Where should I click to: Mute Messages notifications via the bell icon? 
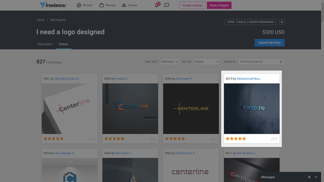pyautogui.click(x=309, y=177)
